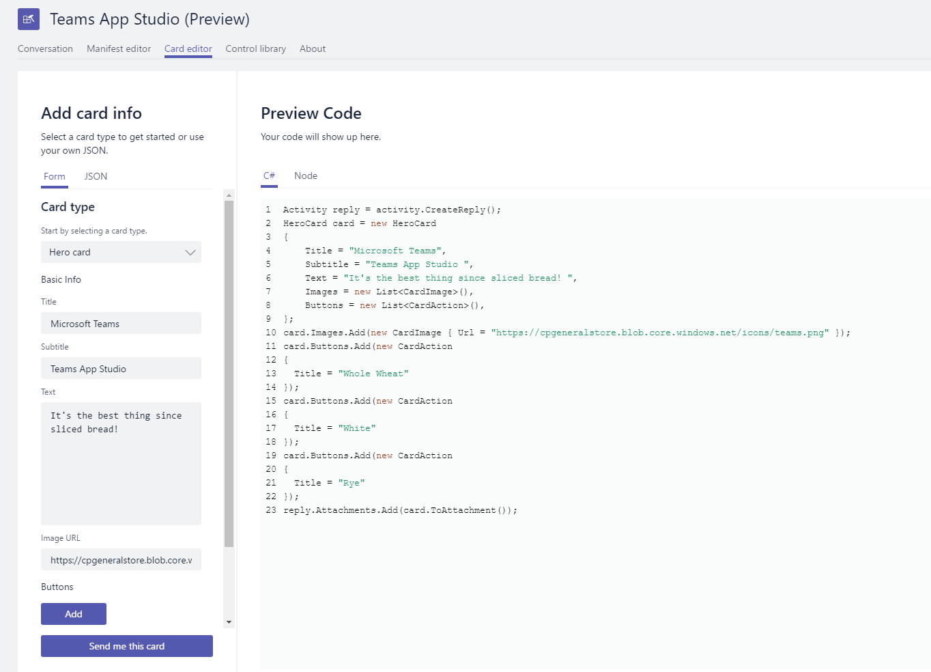Image resolution: width=931 pixels, height=672 pixels.
Task: Open the Control library tab
Action: click(255, 48)
